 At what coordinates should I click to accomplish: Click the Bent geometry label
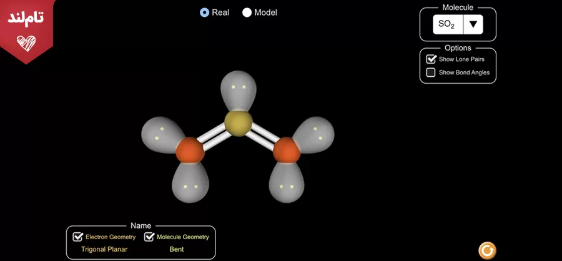[x=177, y=249]
